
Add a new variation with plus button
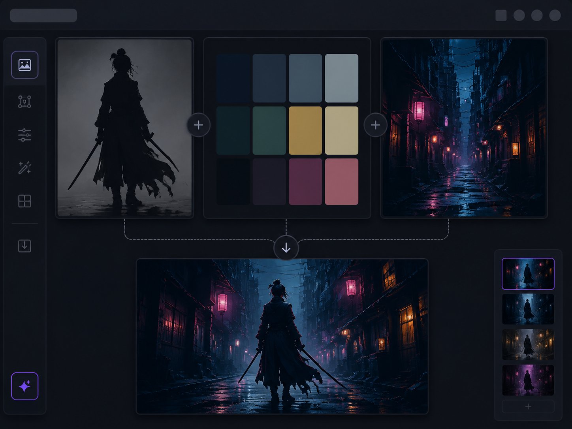(x=528, y=406)
